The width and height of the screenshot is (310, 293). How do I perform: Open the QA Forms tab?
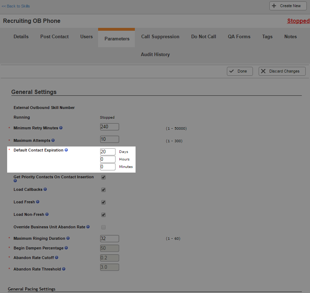[x=239, y=36]
